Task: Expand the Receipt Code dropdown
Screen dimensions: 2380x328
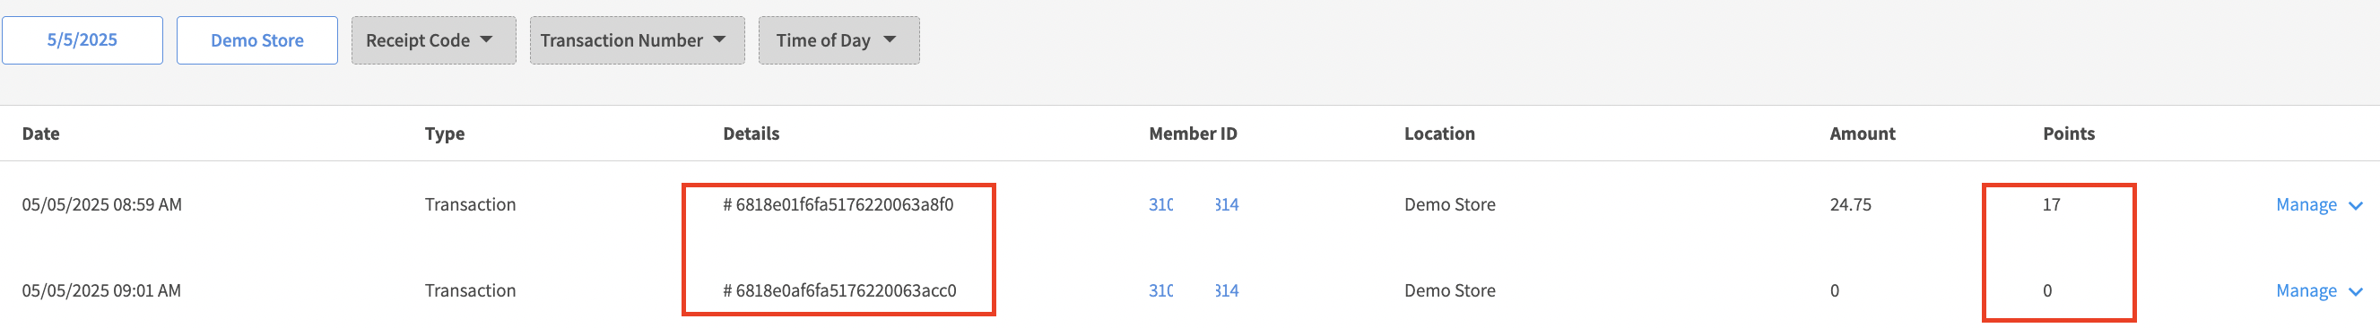Action: click(433, 40)
